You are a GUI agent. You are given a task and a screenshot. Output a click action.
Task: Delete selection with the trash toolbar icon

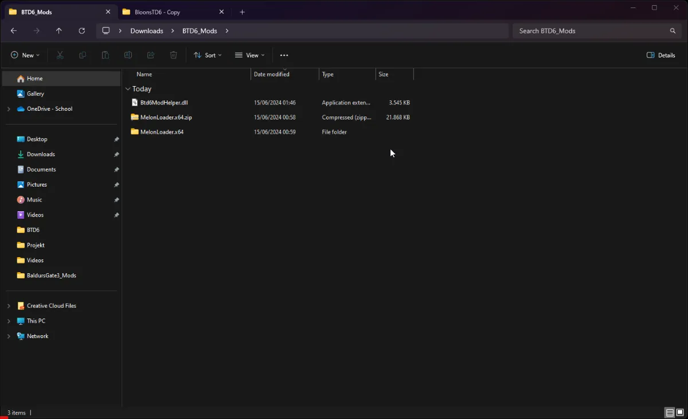[x=173, y=55]
